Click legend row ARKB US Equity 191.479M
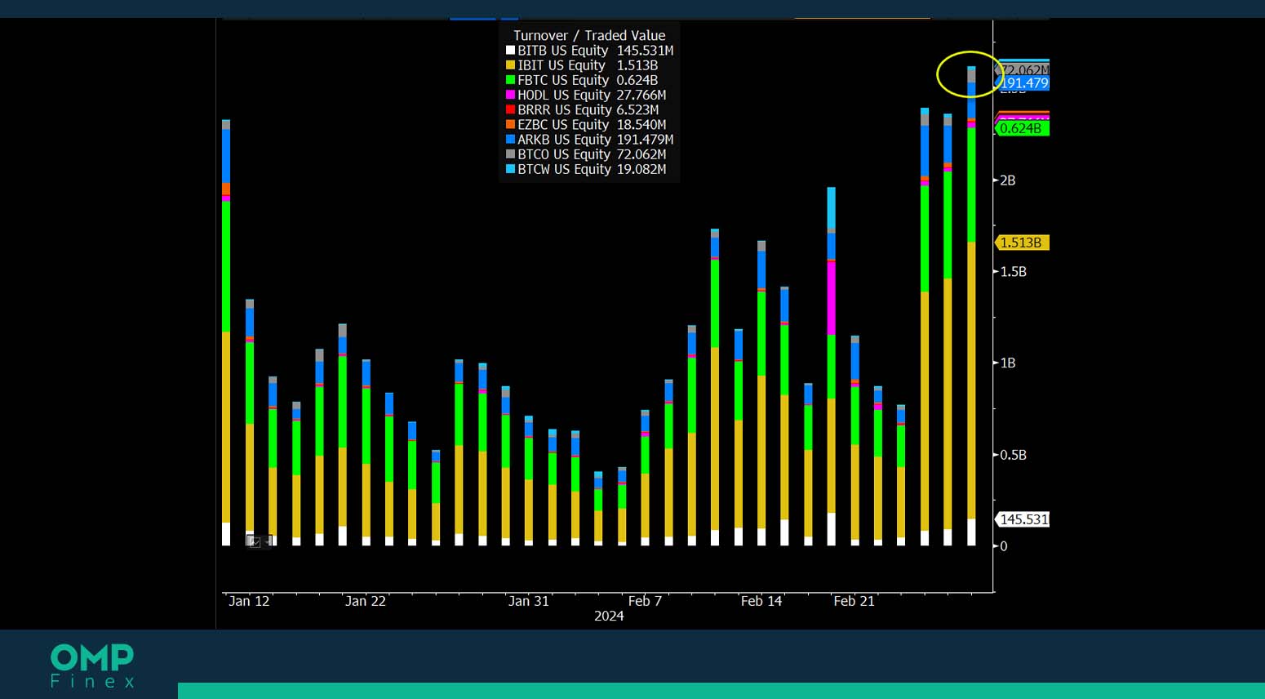This screenshot has height=699, width=1265. tap(589, 139)
